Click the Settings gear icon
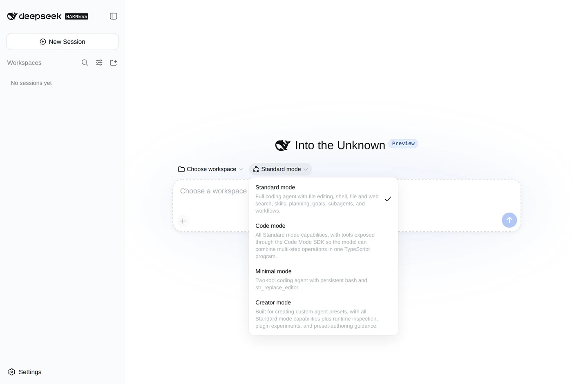This screenshot has width=572, height=384. click(11, 372)
